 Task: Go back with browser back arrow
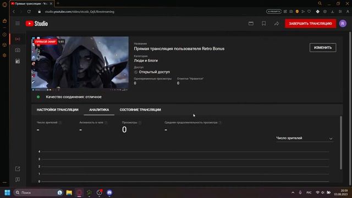point(14,12)
